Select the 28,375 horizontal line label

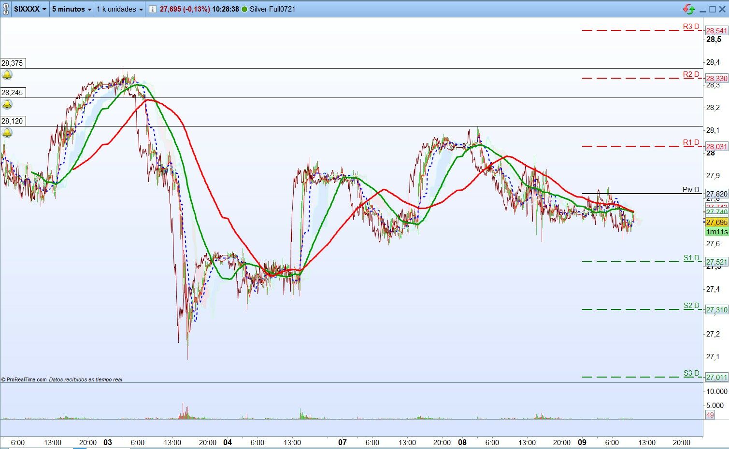12,63
